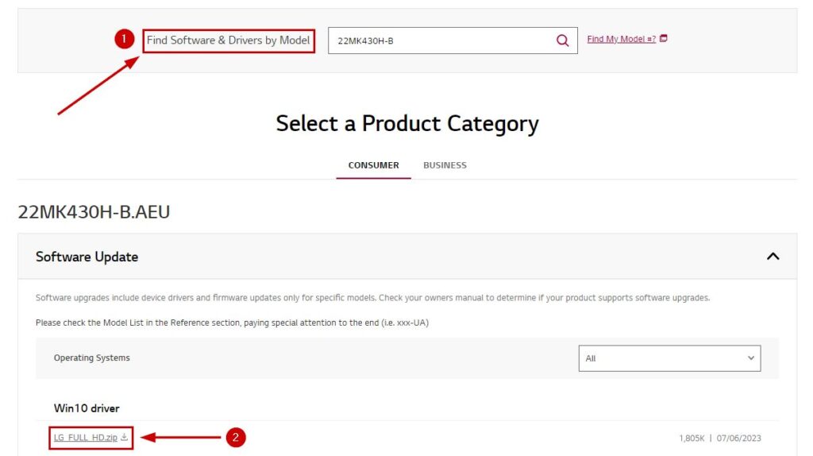
Task: Click the 'Win10 driver' heading
Action: (x=87, y=408)
